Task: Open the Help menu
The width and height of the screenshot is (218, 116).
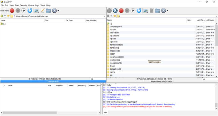Action: 48,5
